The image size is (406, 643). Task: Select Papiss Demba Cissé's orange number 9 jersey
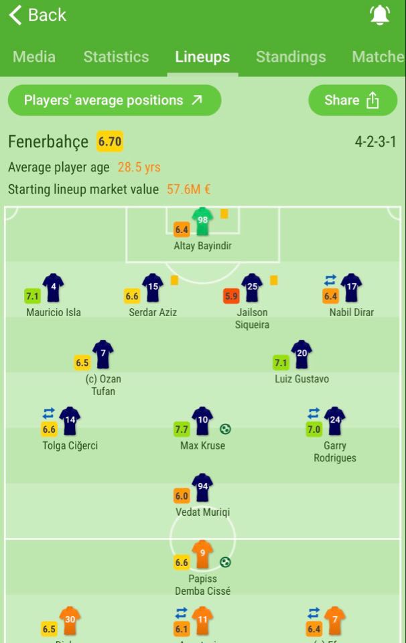[202, 555]
